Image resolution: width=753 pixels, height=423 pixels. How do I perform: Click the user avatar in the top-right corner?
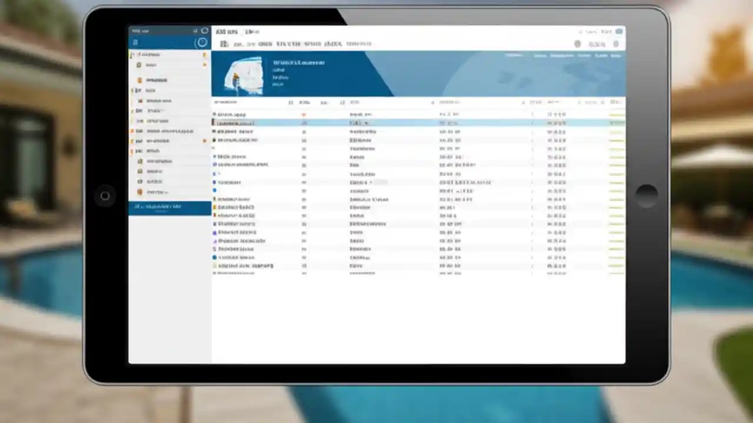(619, 32)
